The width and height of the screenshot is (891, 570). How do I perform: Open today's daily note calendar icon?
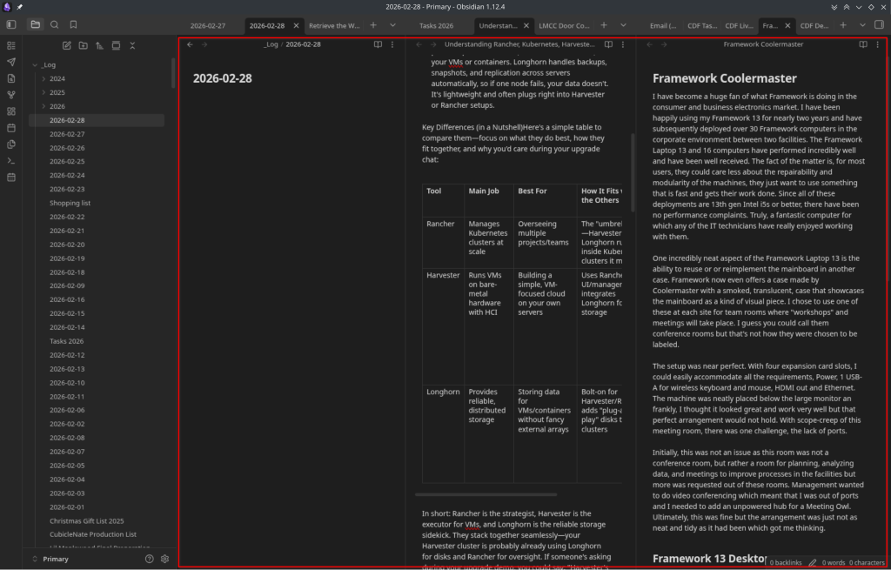click(11, 128)
